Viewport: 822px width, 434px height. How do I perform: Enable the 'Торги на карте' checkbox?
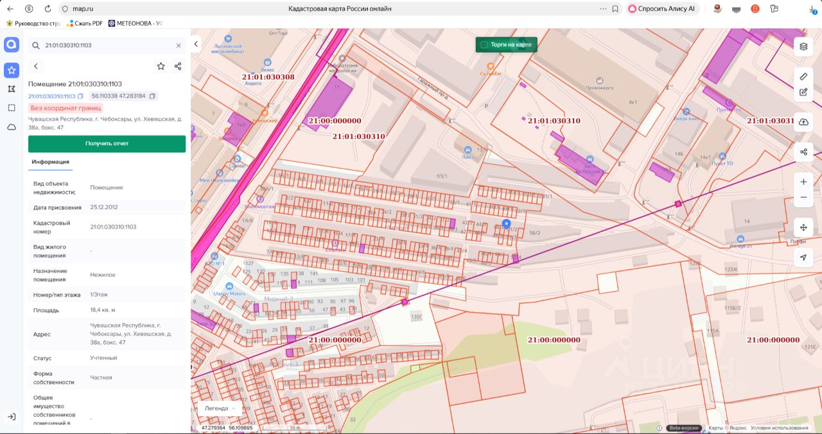pos(484,45)
